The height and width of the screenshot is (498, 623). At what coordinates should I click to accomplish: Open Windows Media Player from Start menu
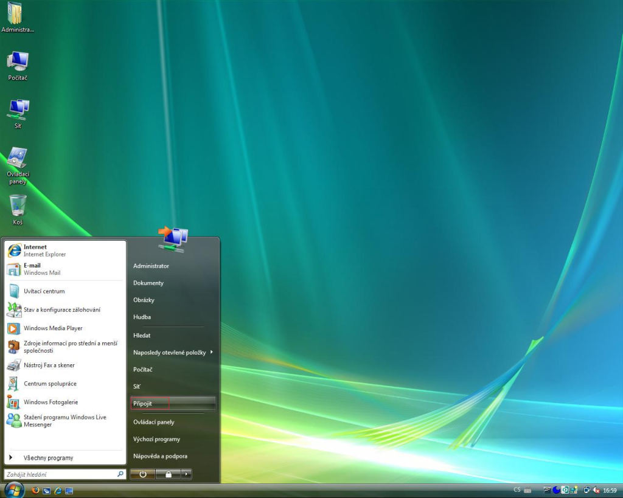point(53,328)
